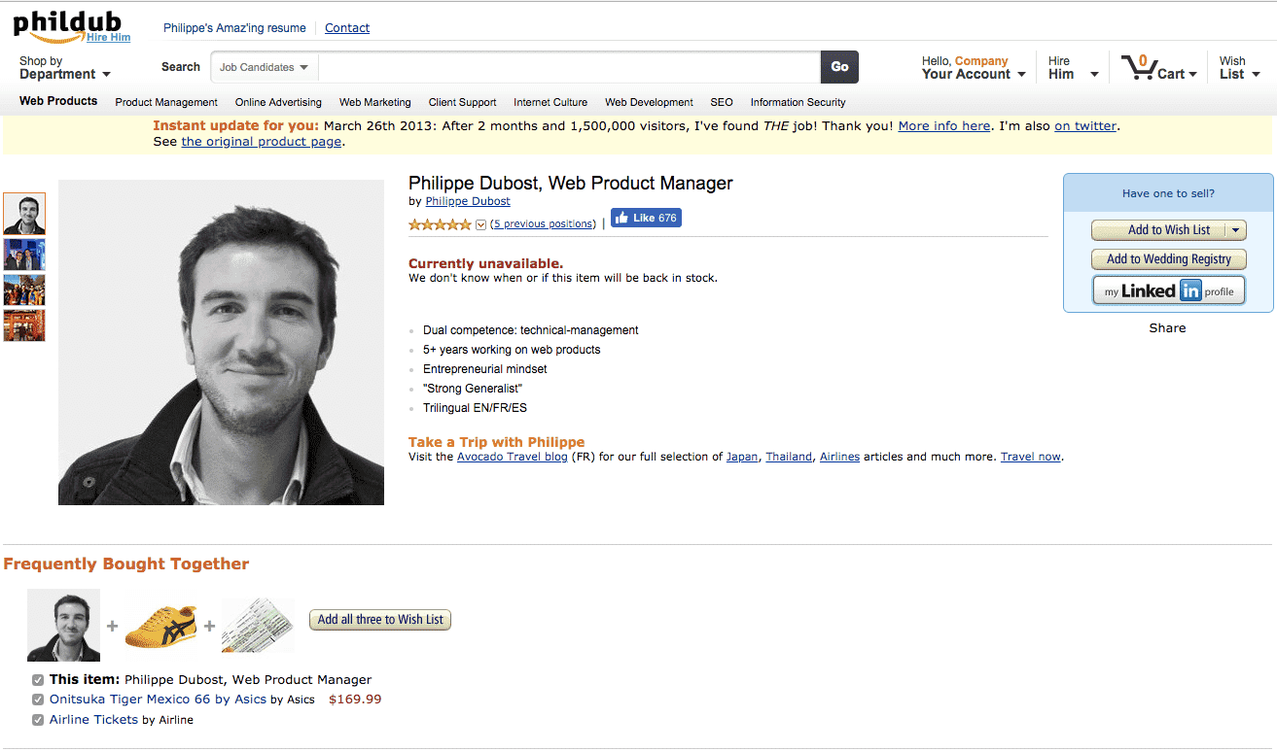Click the Share label
1277x751 pixels.
(x=1167, y=328)
